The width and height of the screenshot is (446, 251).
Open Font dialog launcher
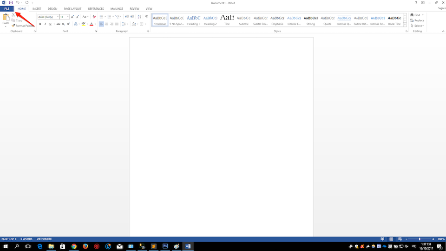pyautogui.click(x=96, y=31)
